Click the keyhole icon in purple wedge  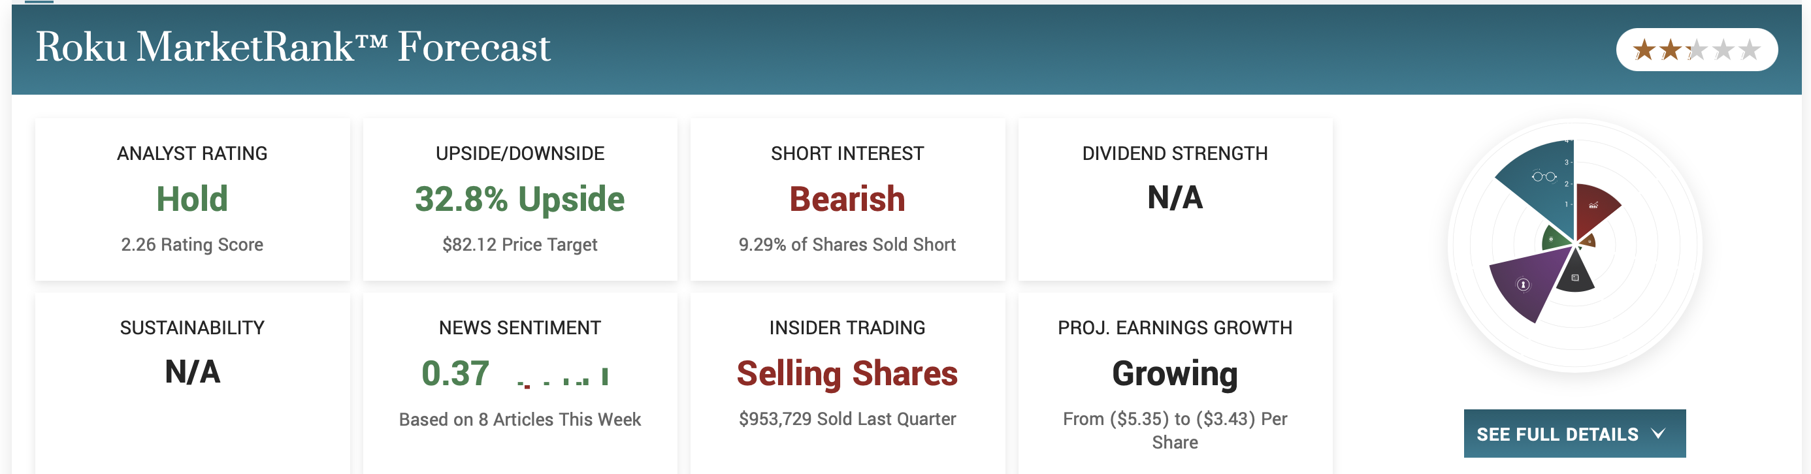point(1523,285)
